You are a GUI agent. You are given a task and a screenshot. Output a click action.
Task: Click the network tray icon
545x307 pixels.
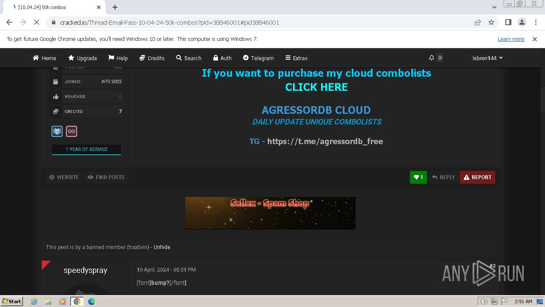point(494,301)
